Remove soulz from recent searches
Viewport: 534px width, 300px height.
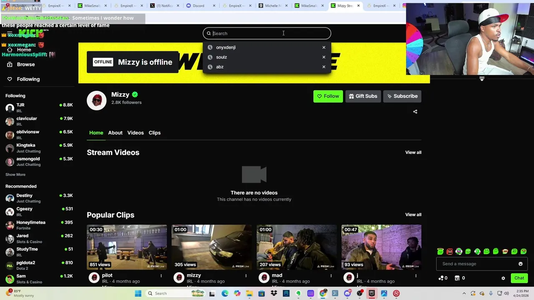324,57
